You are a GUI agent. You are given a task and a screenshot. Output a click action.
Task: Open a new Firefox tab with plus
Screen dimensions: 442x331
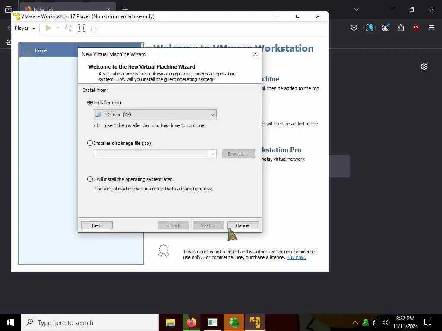pos(125,9)
